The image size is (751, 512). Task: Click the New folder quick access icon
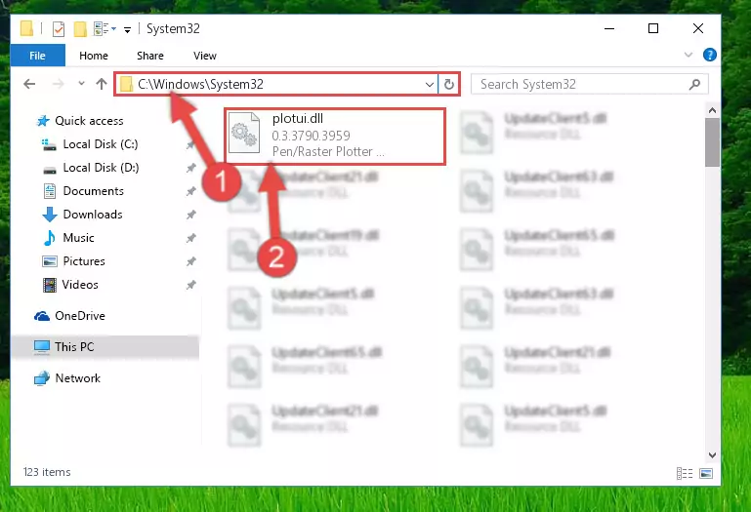pyautogui.click(x=80, y=28)
